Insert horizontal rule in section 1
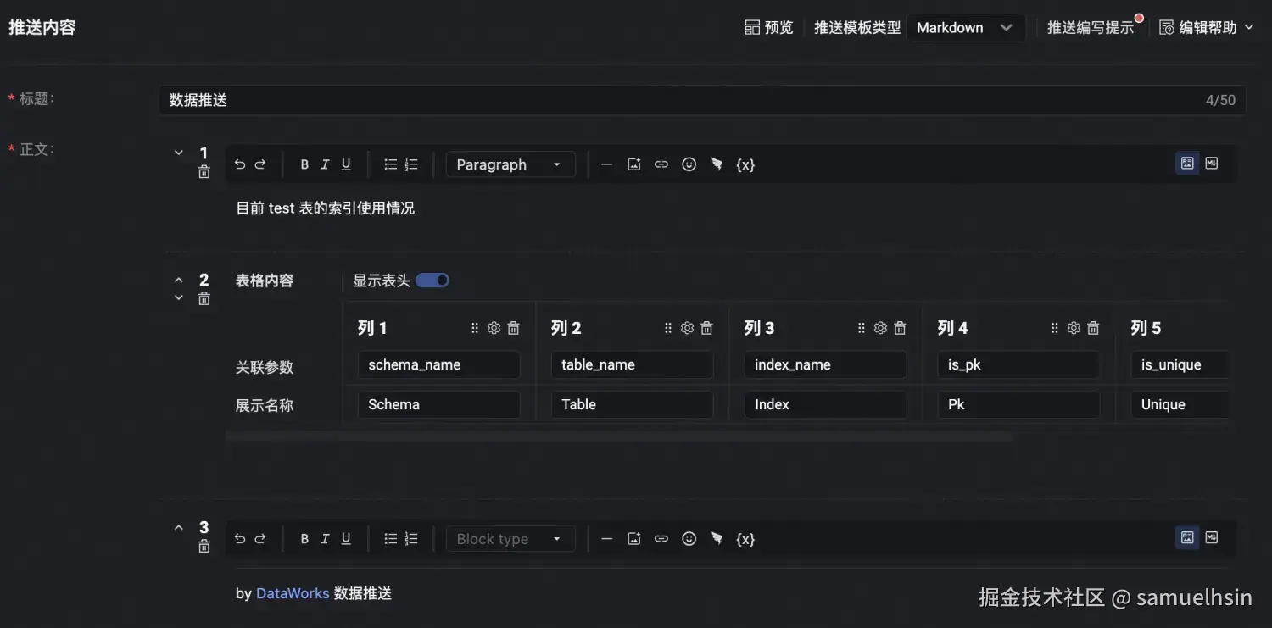This screenshot has width=1272, height=628. pyautogui.click(x=606, y=164)
